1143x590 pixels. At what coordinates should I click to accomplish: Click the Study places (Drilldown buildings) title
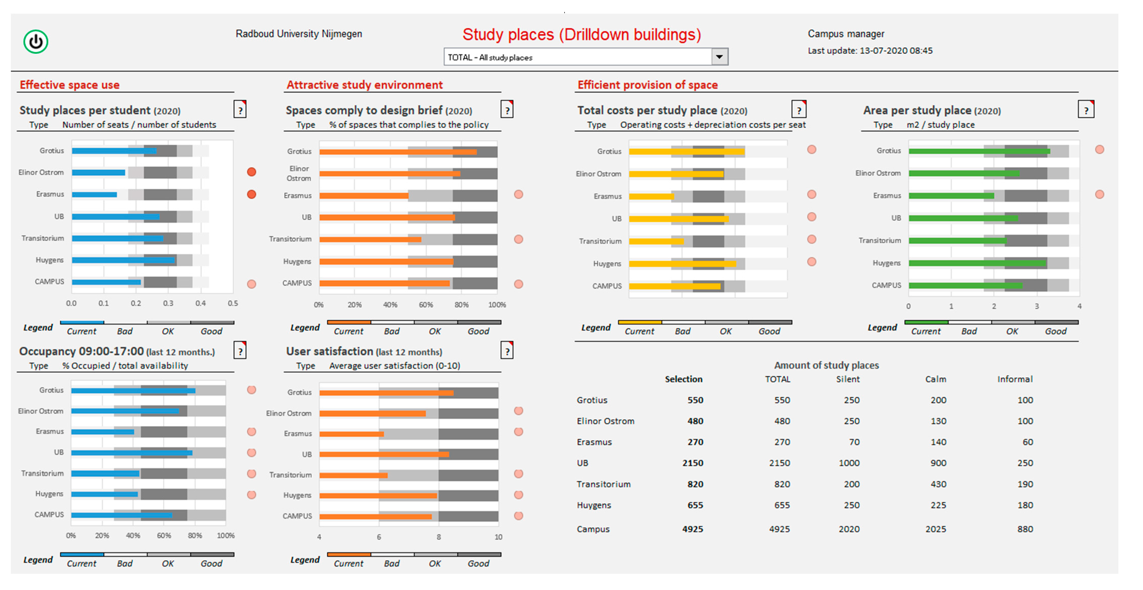[582, 35]
